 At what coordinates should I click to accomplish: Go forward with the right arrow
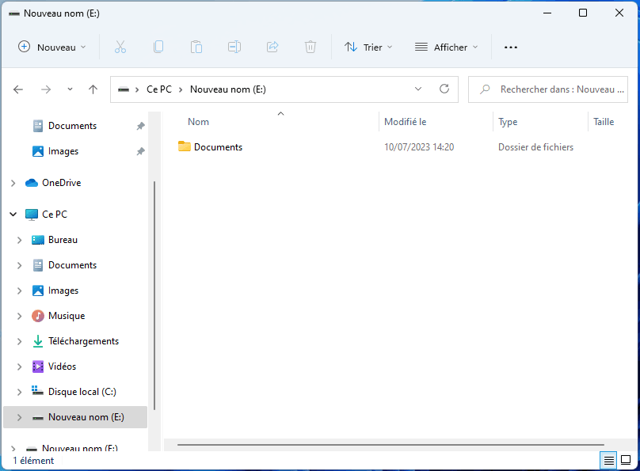(46, 89)
